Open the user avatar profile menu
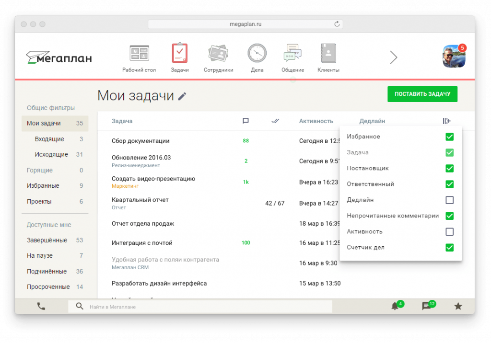Viewport: 491px width, 343px height. [454, 57]
